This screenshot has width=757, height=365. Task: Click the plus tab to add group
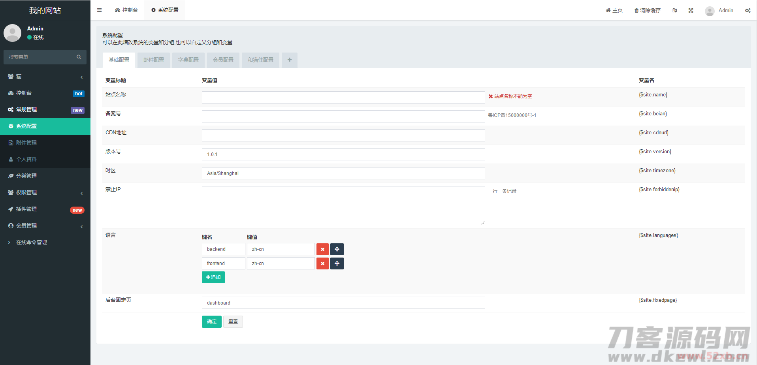[290, 60]
